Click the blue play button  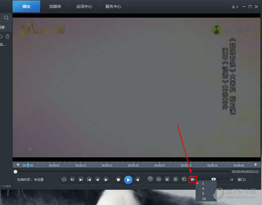(x=128, y=180)
